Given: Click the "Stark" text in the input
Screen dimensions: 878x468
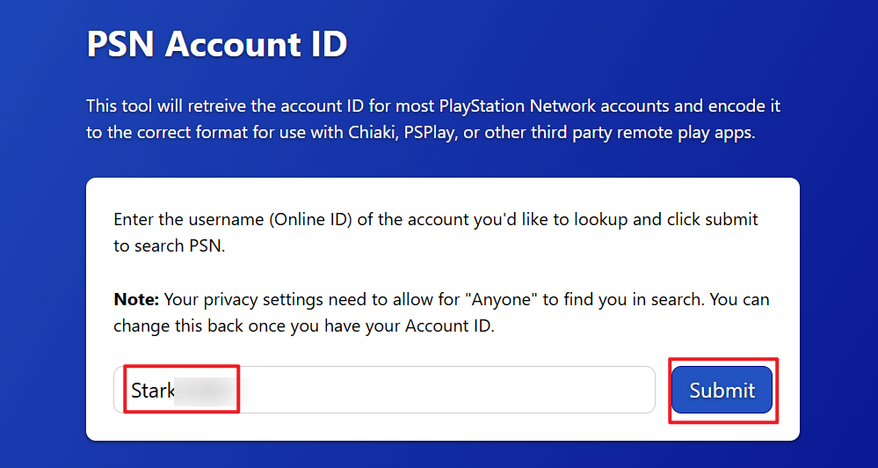Looking at the screenshot, I should pyautogui.click(x=153, y=390).
